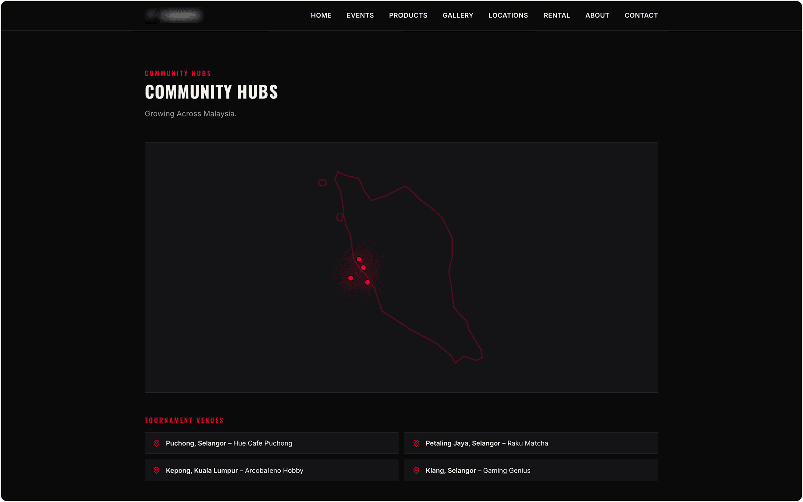Click the leftmost red map marker
803x502 pixels.
pyautogui.click(x=351, y=278)
